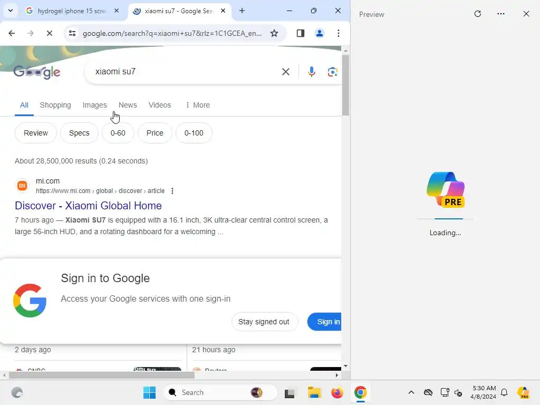Close the hydrogel iphone 15 tab
Viewport: 540px width, 405px height.
pos(117,11)
